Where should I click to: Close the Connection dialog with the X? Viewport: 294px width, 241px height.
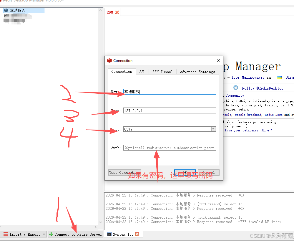tap(219, 60)
